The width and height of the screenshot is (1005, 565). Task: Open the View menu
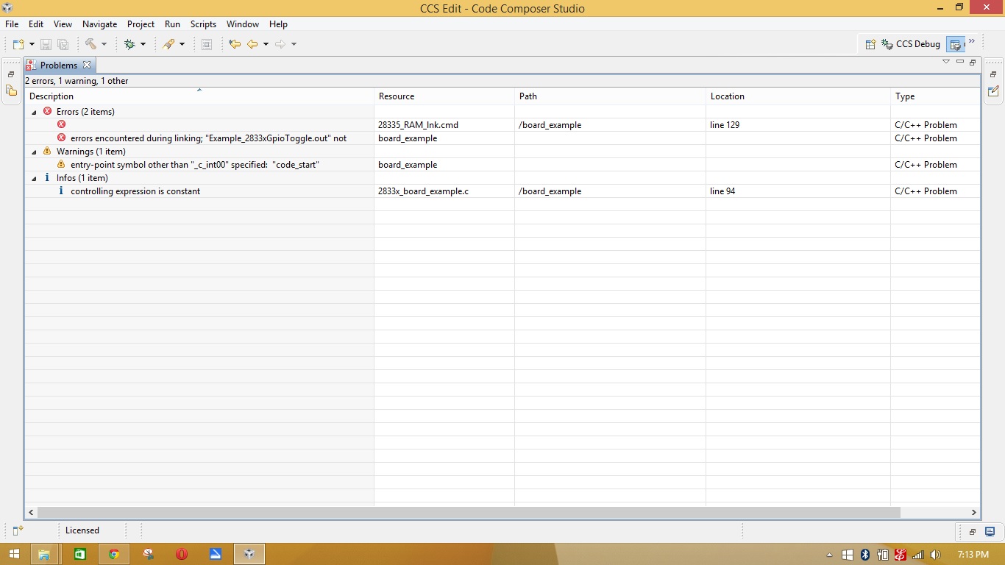click(x=63, y=24)
